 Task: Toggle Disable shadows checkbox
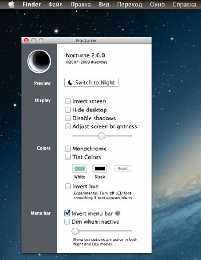(x=68, y=118)
